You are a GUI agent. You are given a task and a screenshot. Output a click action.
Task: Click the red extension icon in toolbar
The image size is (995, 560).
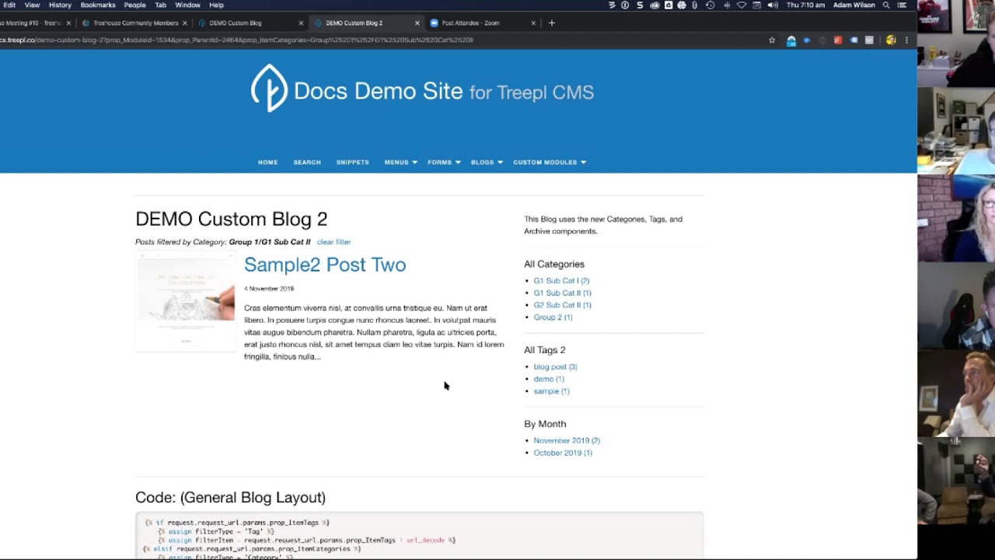837,40
